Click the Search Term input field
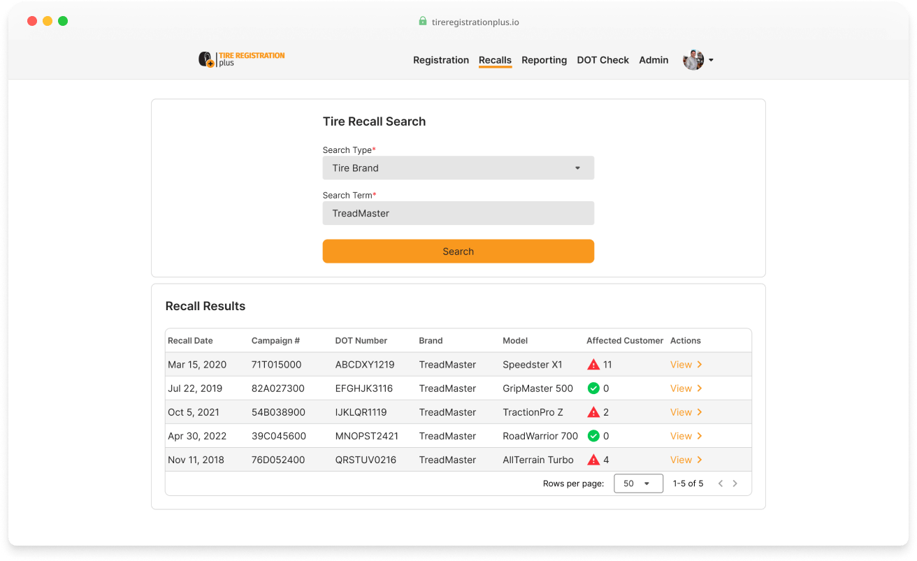The image size is (917, 561). click(x=458, y=214)
